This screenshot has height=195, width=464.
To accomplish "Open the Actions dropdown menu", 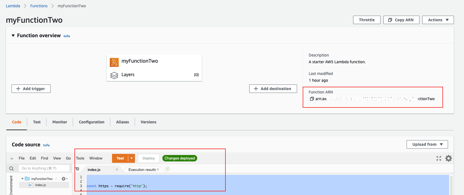I will (438, 20).
